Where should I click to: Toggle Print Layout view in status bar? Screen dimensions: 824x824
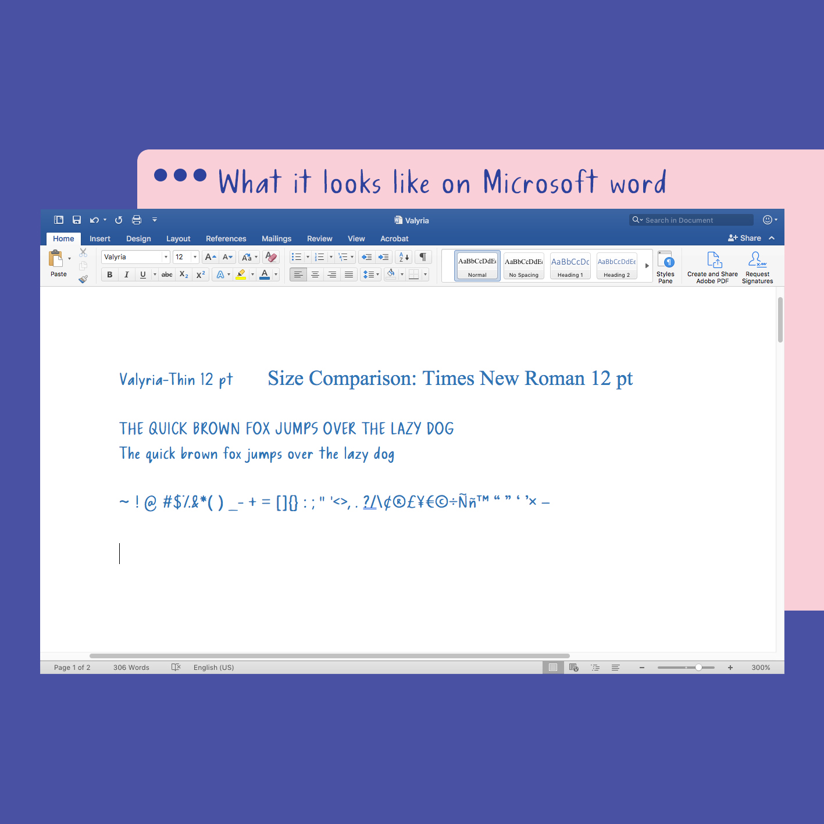click(553, 668)
